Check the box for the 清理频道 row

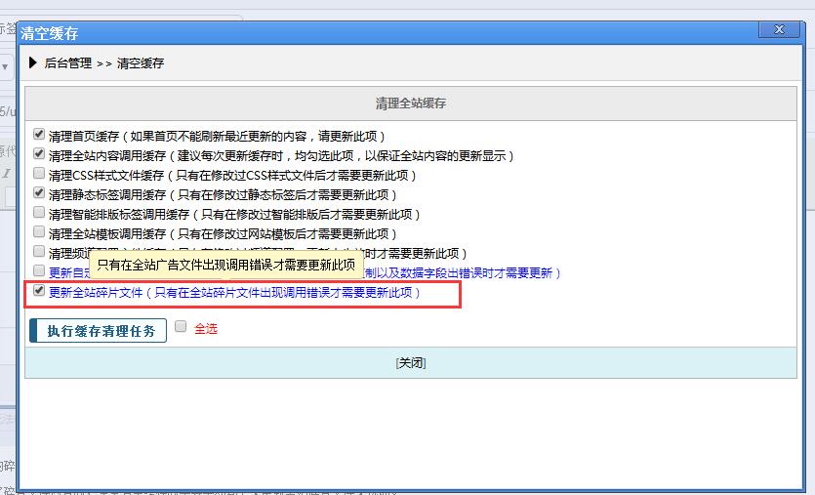coord(39,252)
